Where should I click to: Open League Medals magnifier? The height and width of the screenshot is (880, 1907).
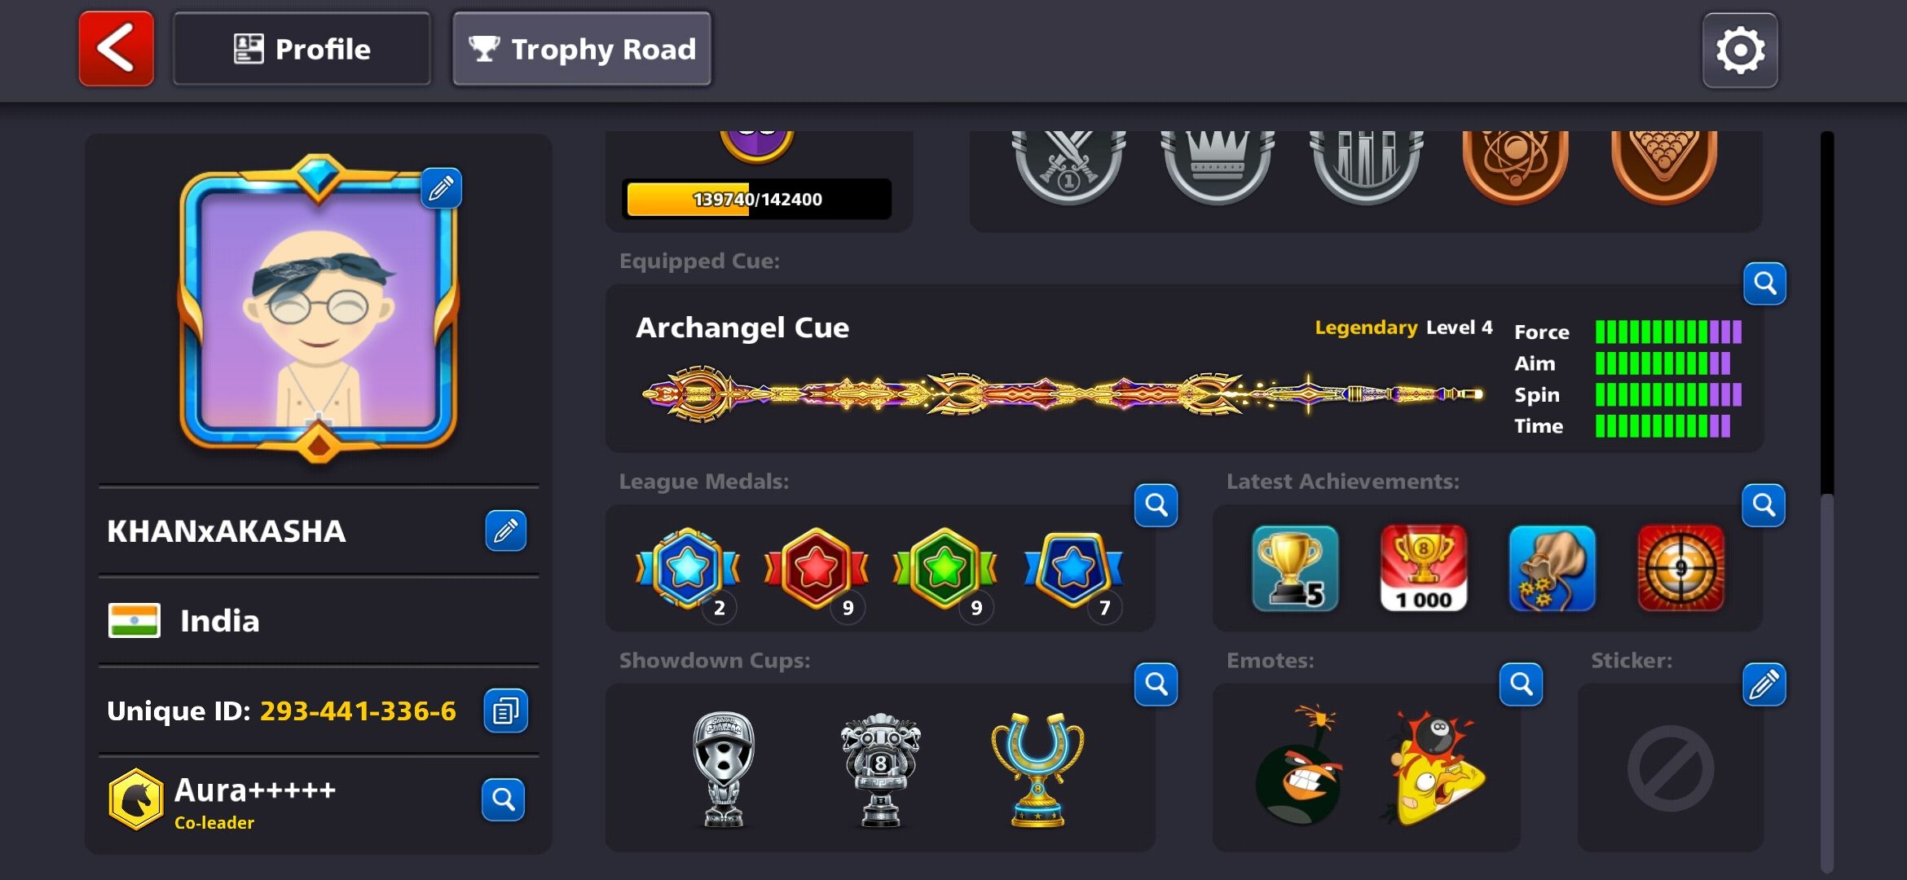[1156, 505]
